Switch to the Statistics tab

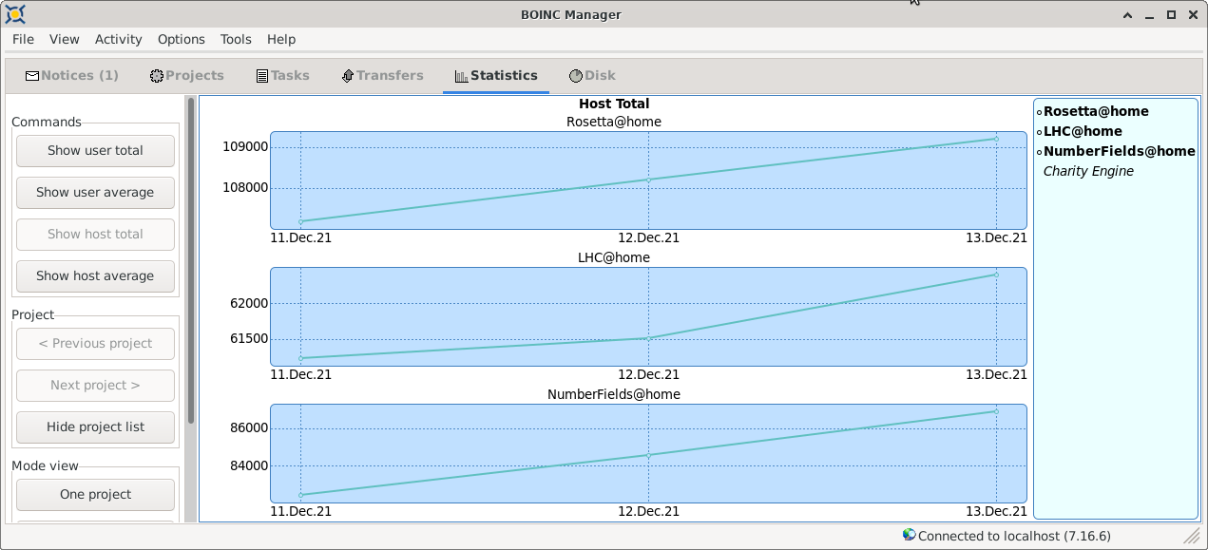(x=496, y=76)
